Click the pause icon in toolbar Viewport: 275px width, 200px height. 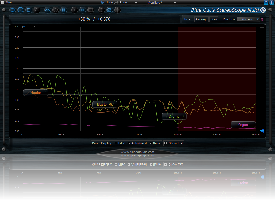tap(64, 10)
